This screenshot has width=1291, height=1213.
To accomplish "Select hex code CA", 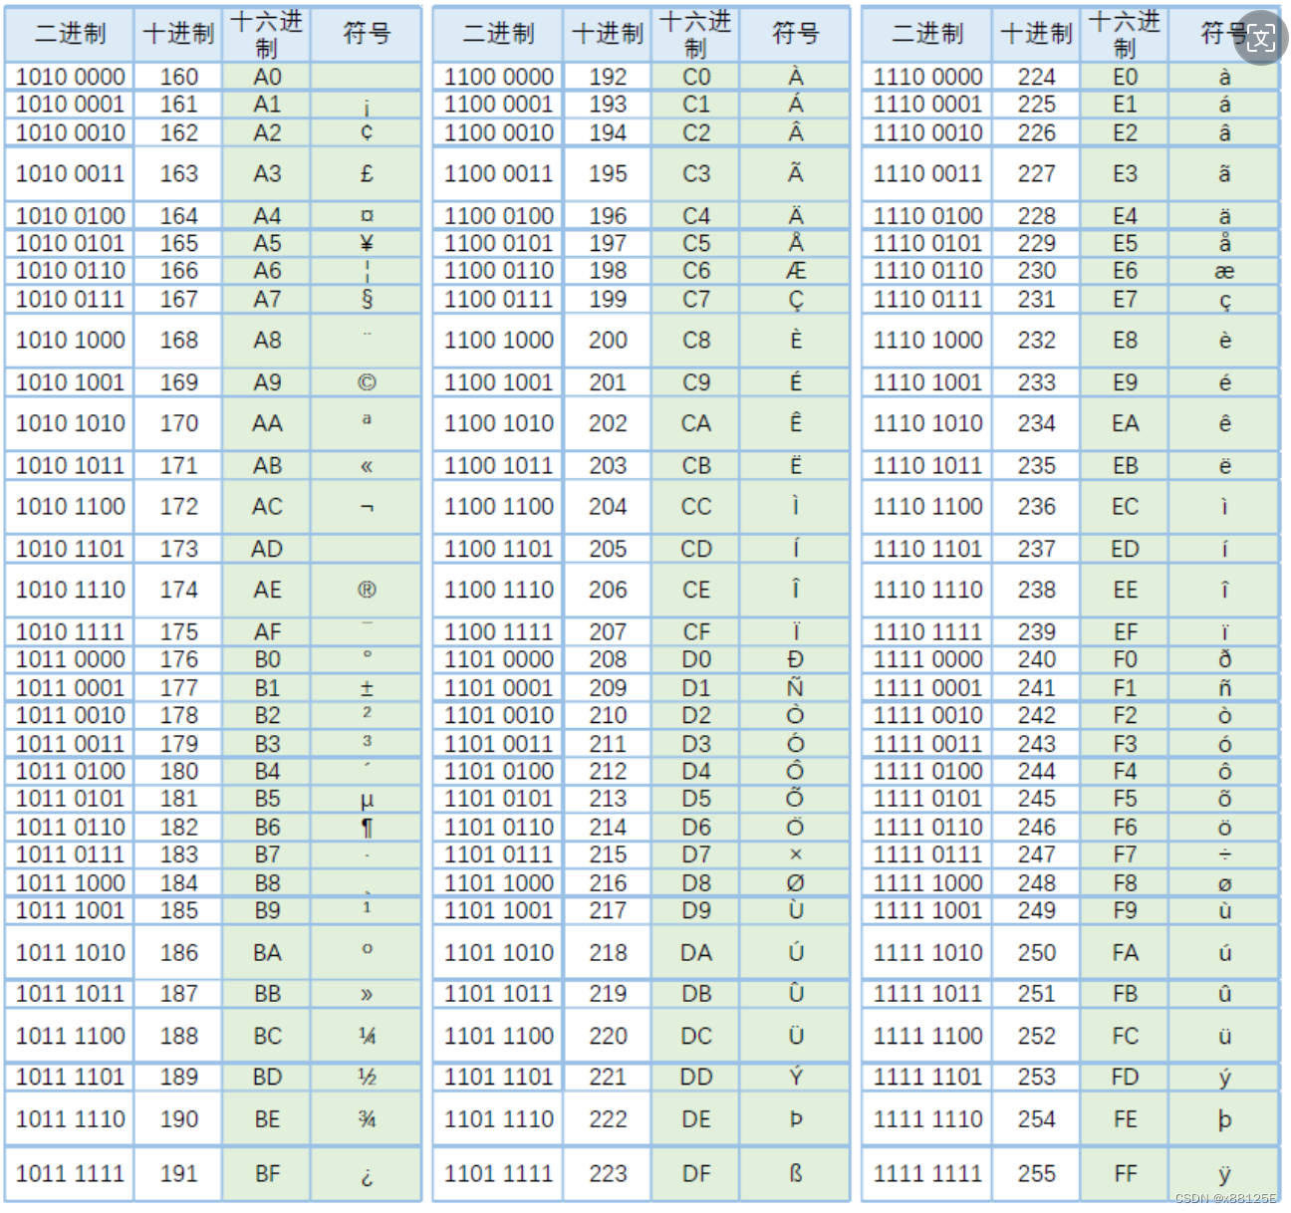I will pos(696,424).
